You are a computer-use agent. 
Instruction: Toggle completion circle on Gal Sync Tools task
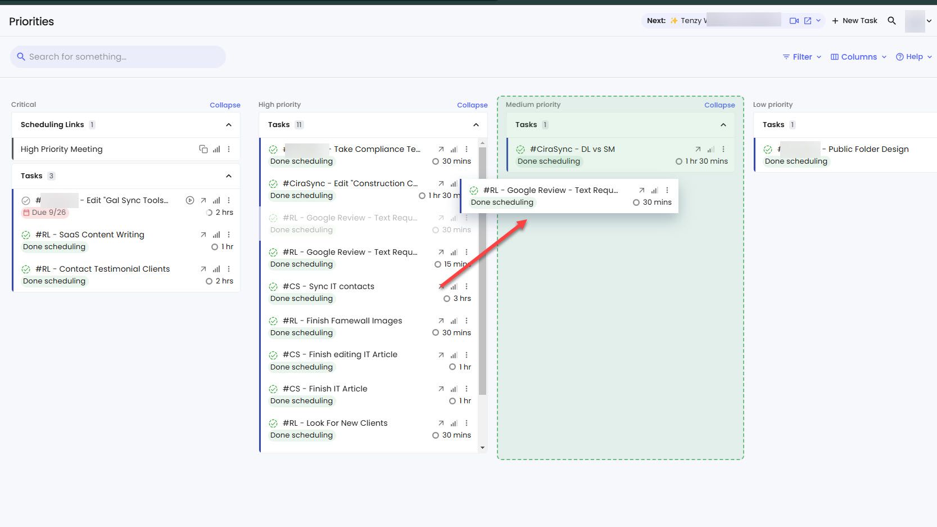point(26,201)
